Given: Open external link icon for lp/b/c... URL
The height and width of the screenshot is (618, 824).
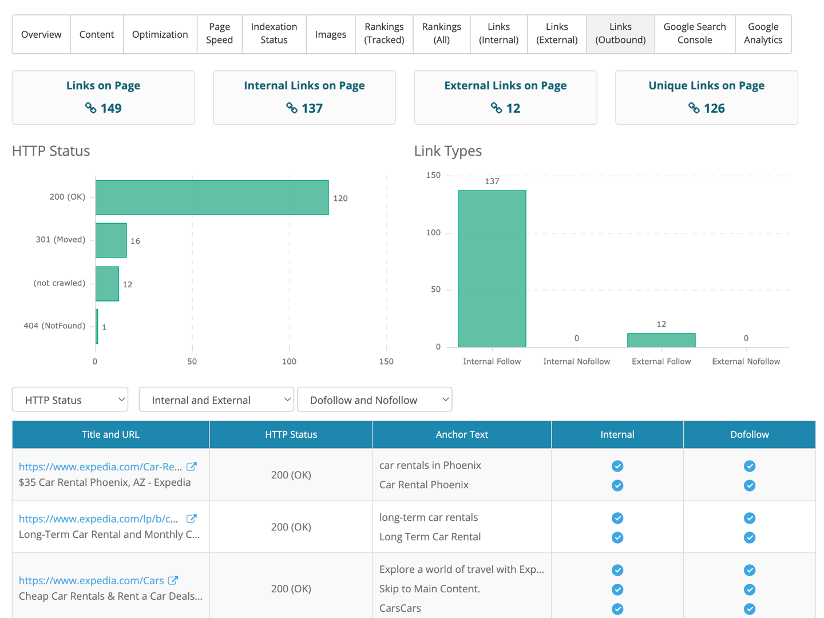Looking at the screenshot, I should point(192,518).
